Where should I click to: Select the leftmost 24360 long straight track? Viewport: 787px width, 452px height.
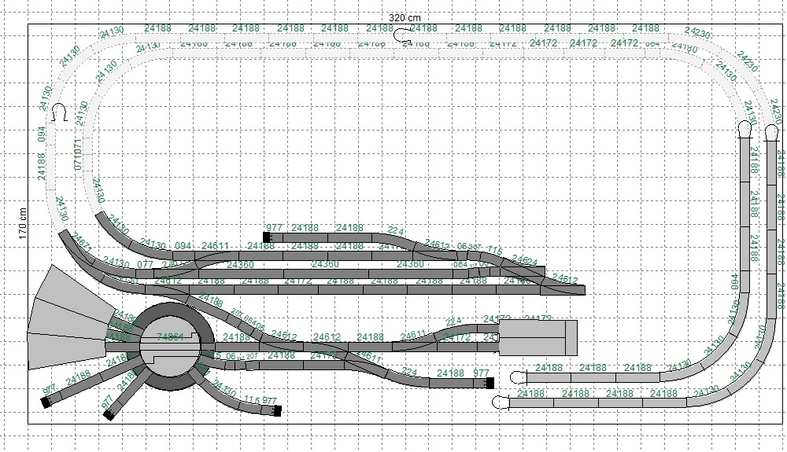click(240, 265)
